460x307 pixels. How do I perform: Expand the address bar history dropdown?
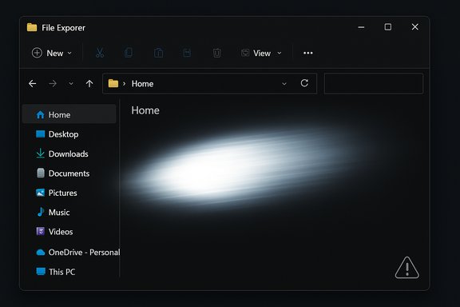tap(284, 84)
